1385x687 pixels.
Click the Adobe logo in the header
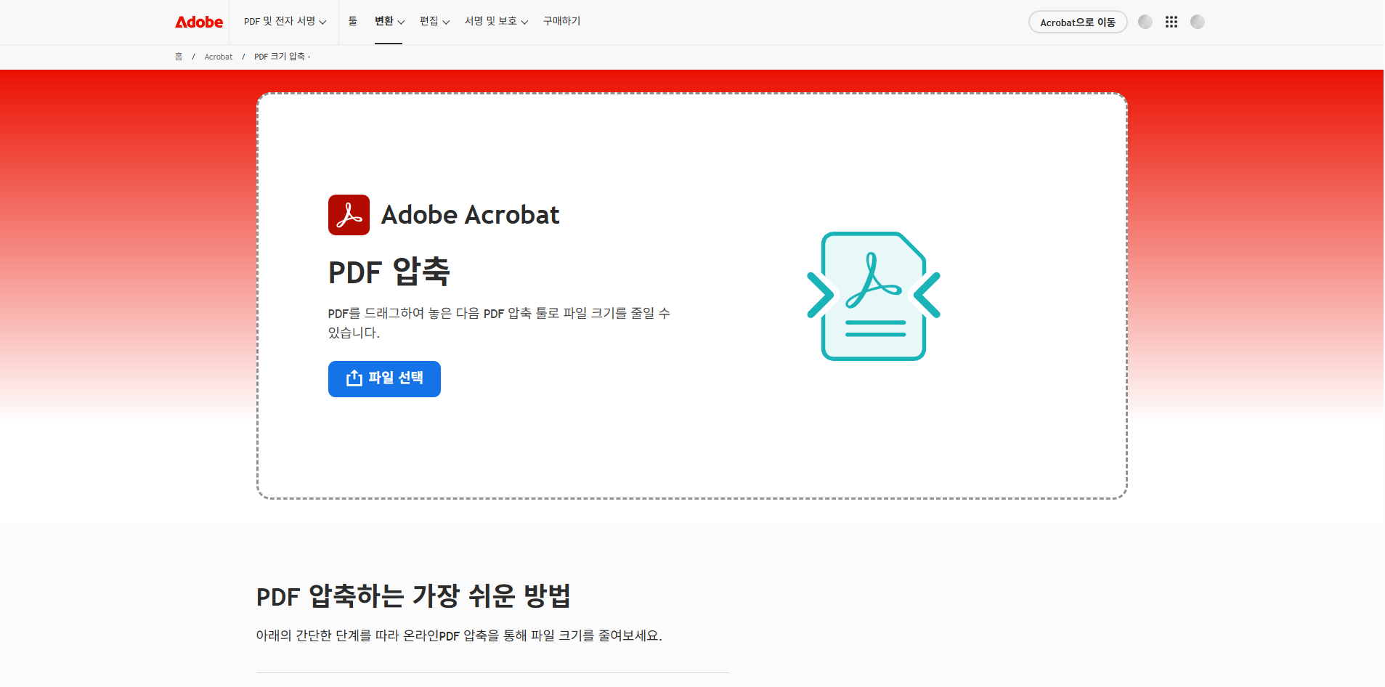click(x=199, y=22)
